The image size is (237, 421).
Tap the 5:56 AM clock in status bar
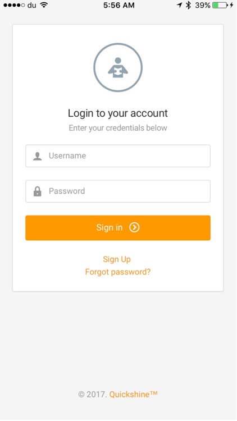[118, 5]
